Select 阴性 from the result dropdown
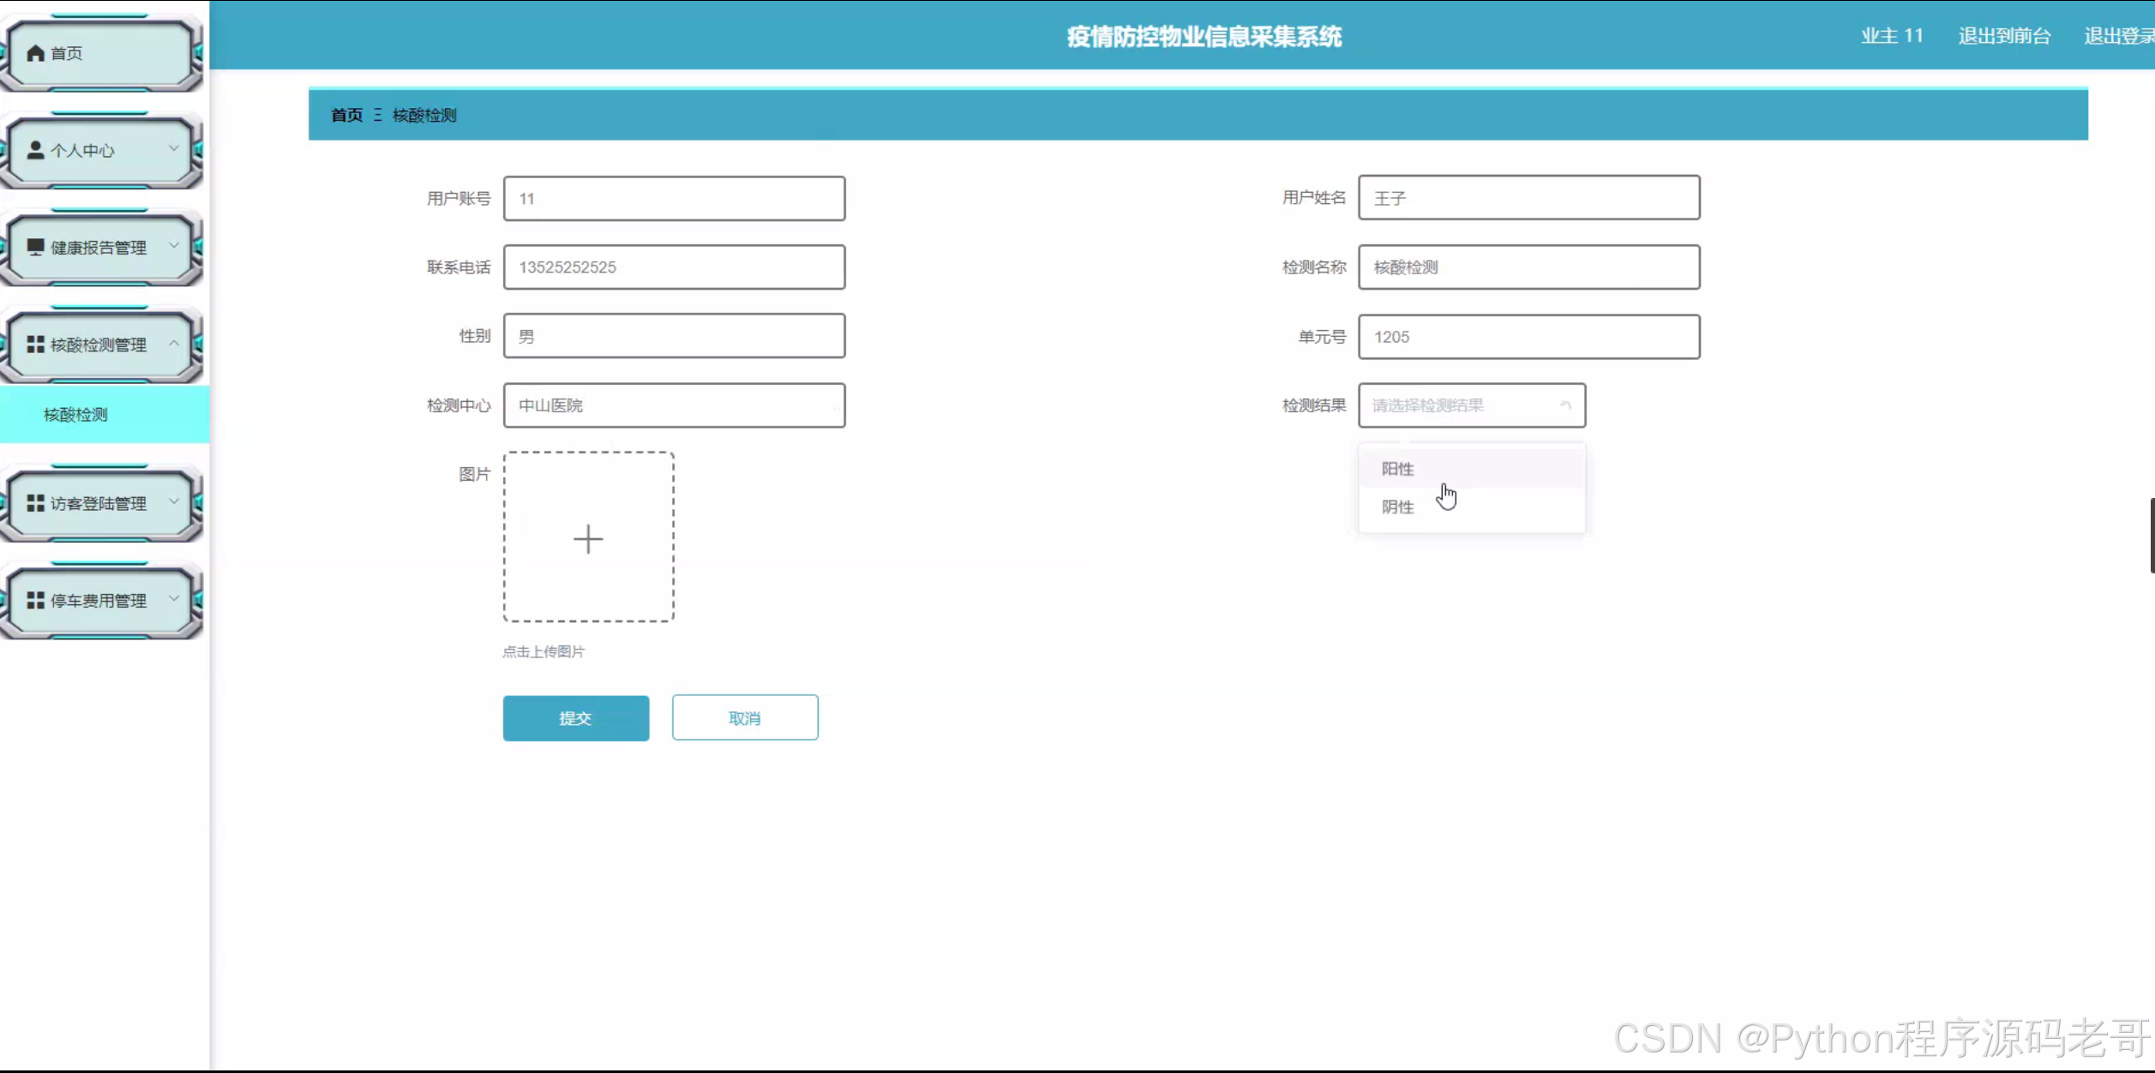Screen dimensions: 2155x1073 (x=1398, y=507)
